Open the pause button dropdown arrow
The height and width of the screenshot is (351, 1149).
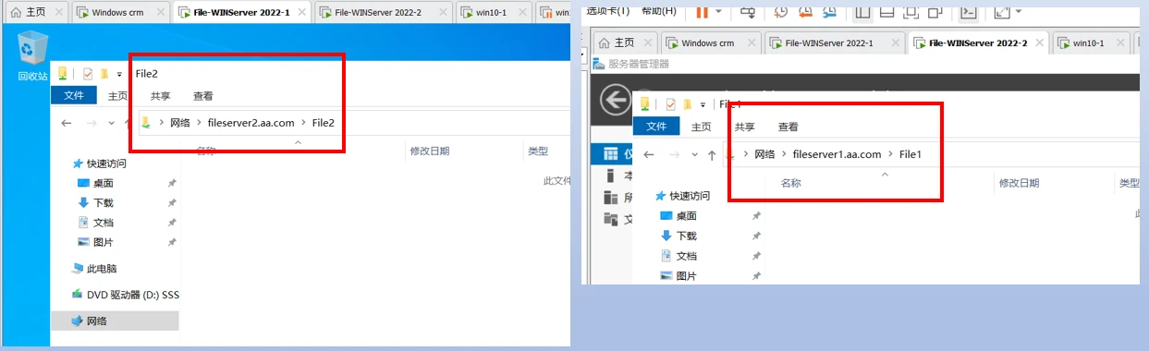(x=718, y=12)
